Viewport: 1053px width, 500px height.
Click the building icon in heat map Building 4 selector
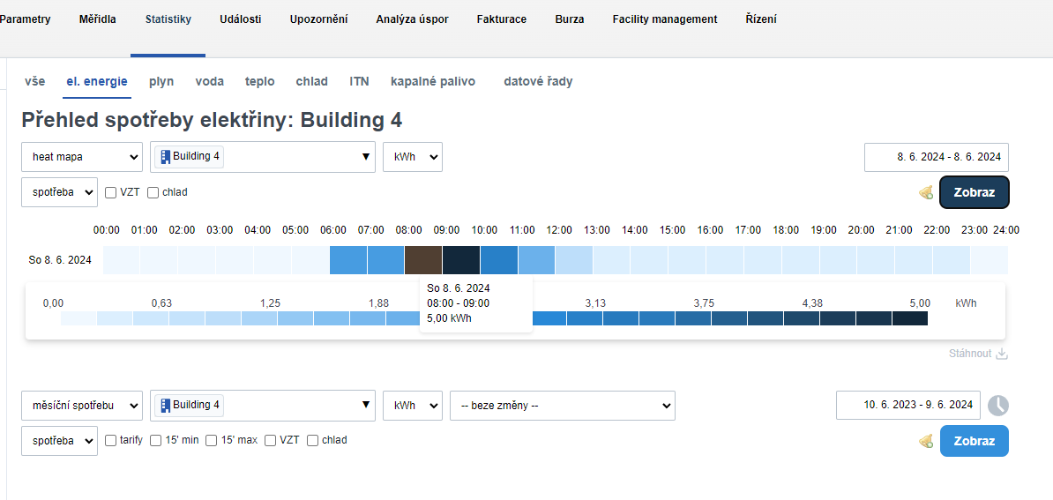pos(165,157)
